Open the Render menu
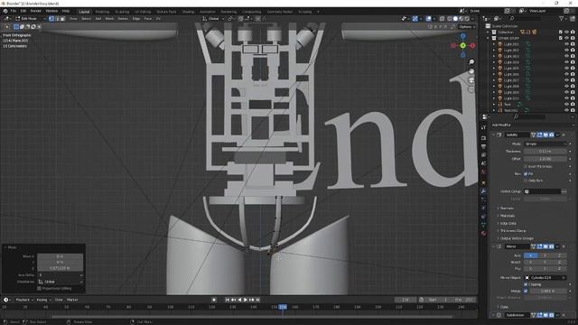The height and width of the screenshot is (325, 578). (x=35, y=11)
